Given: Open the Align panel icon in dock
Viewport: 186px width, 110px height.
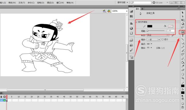Looking at the screenshot, I should [131, 23].
